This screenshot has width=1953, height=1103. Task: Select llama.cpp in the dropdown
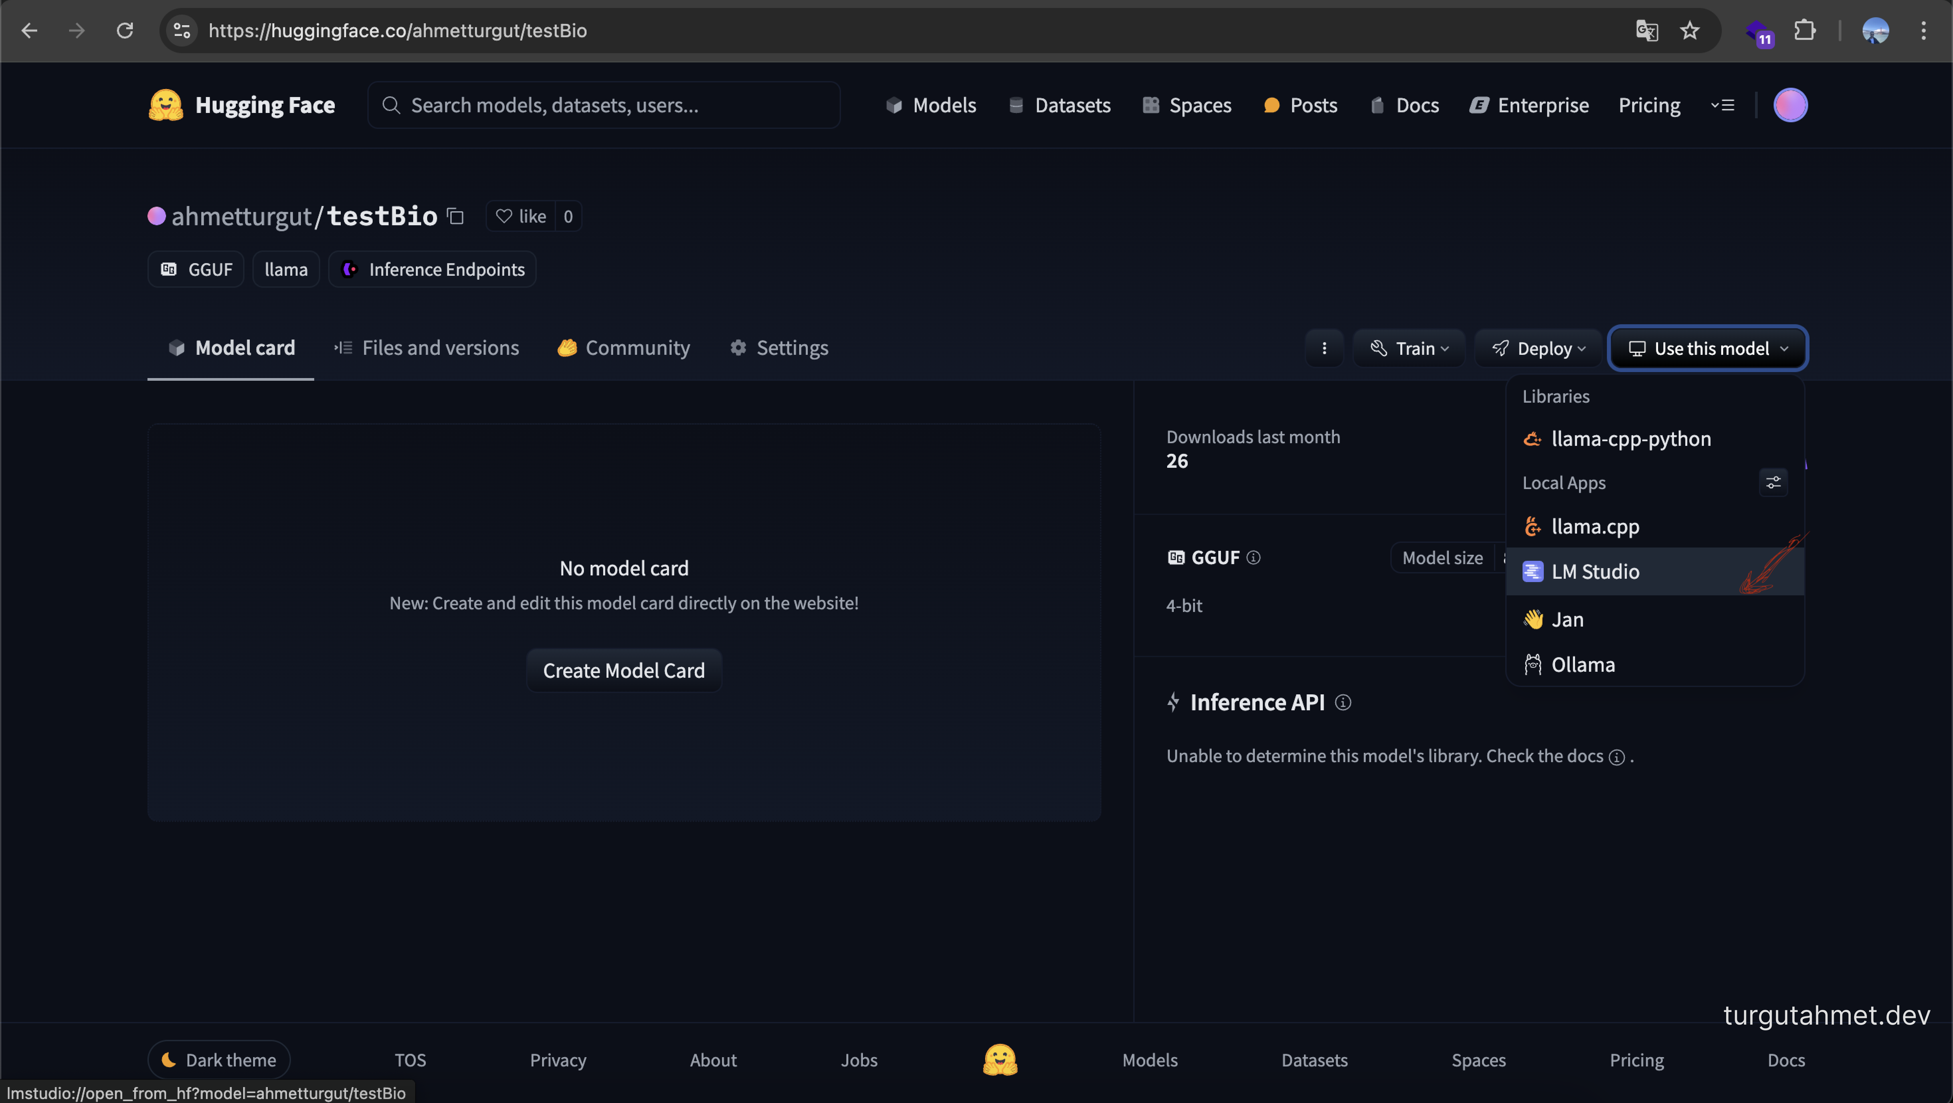(x=1655, y=527)
